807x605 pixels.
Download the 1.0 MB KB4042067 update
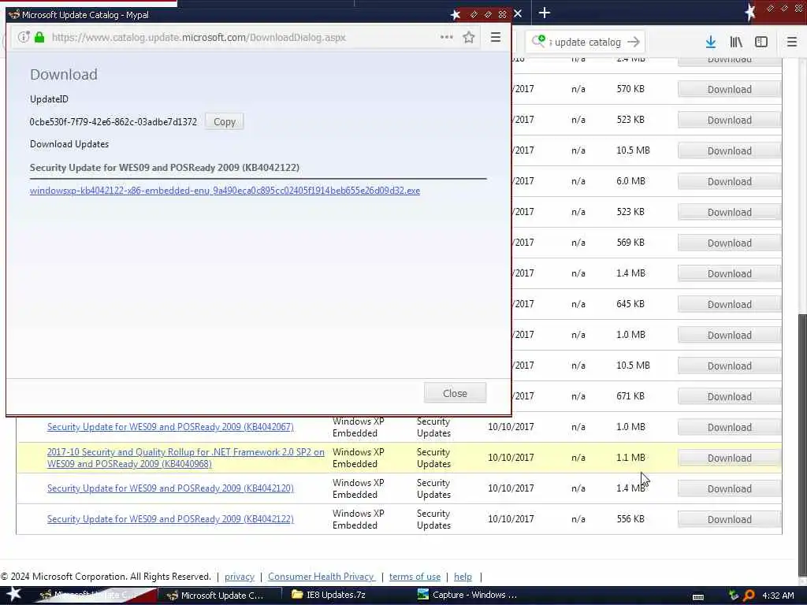(x=729, y=427)
